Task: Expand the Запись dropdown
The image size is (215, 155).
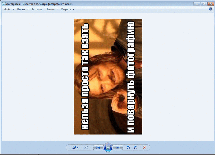Action: [52, 10]
